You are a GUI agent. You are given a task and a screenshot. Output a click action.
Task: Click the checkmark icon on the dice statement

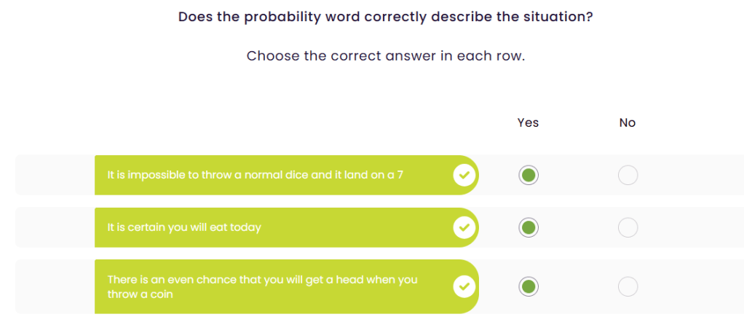[464, 176]
